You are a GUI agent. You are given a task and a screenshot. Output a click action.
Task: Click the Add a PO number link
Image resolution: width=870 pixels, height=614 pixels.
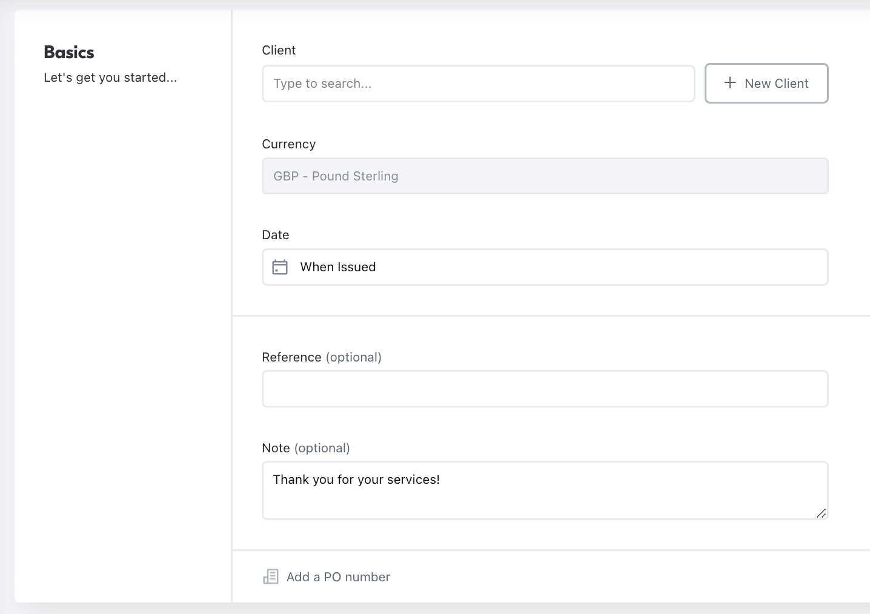[x=327, y=577]
